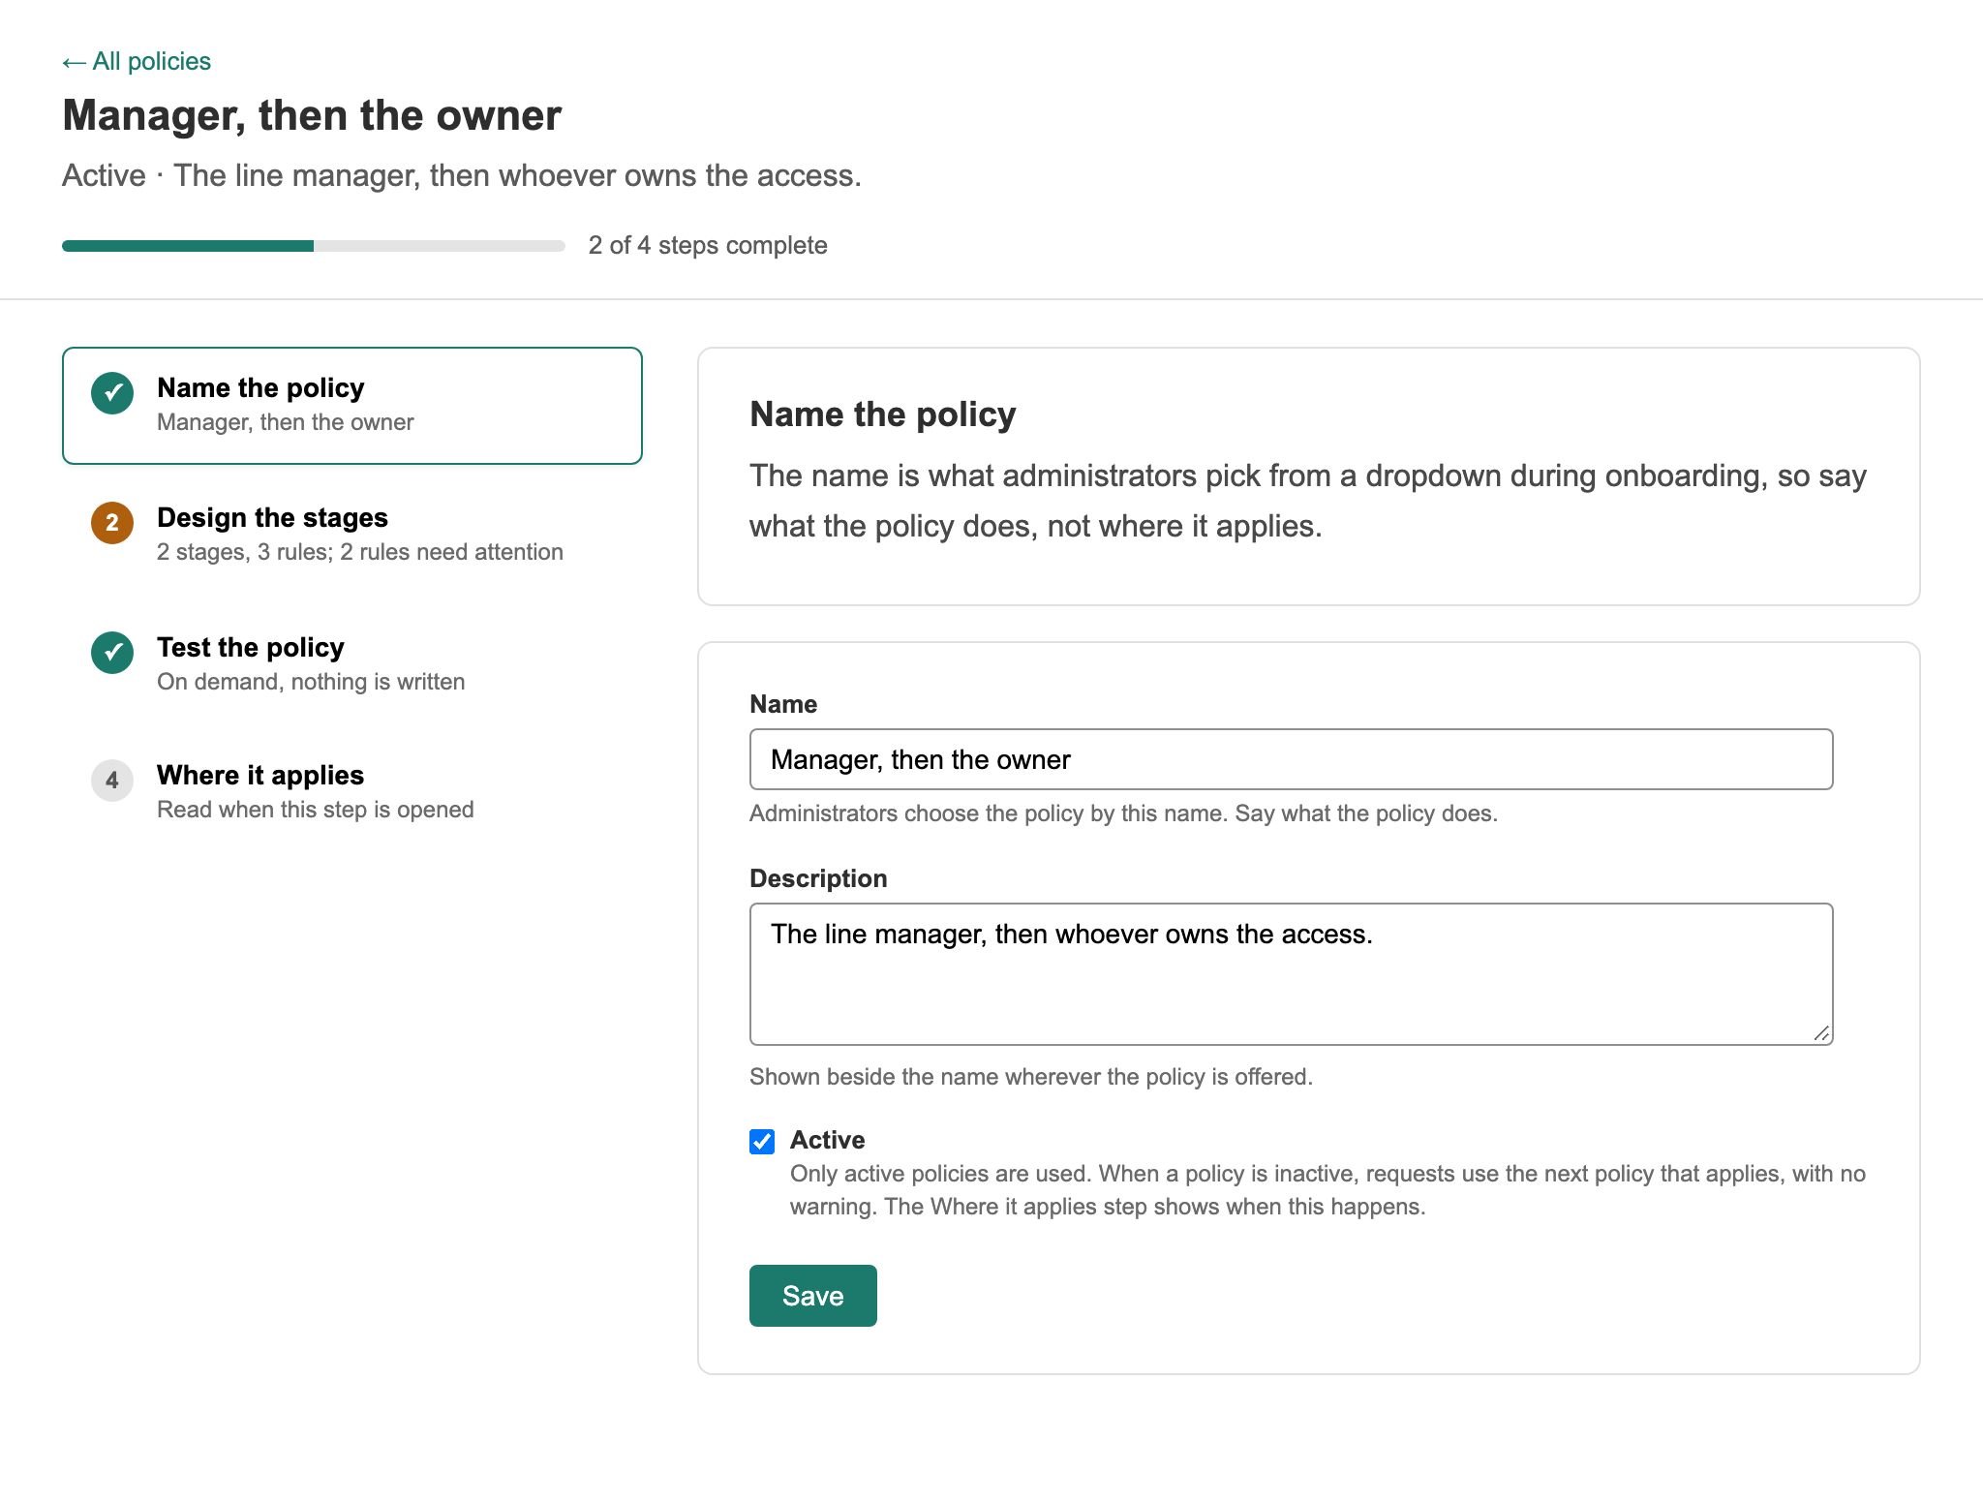The width and height of the screenshot is (1983, 1503).
Task: Open the Test the policy step
Action: (x=352, y=663)
